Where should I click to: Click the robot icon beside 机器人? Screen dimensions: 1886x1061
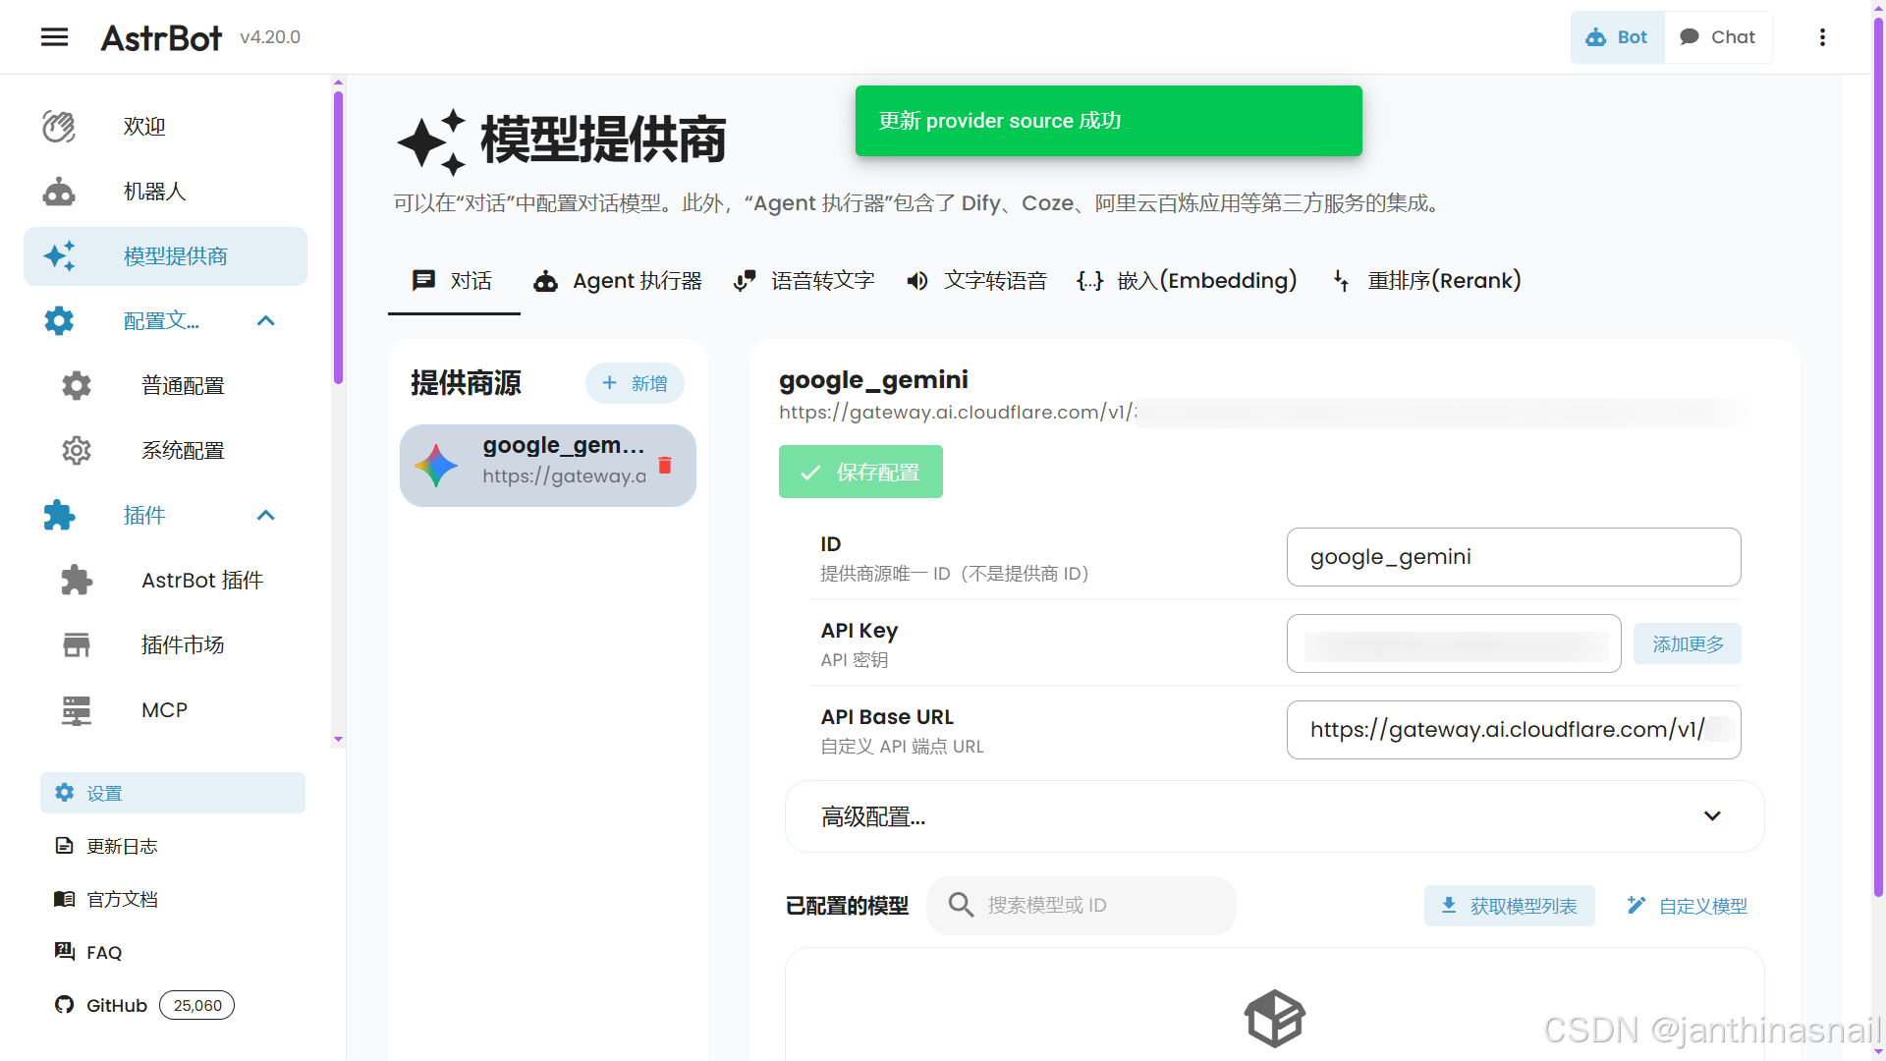(x=59, y=192)
